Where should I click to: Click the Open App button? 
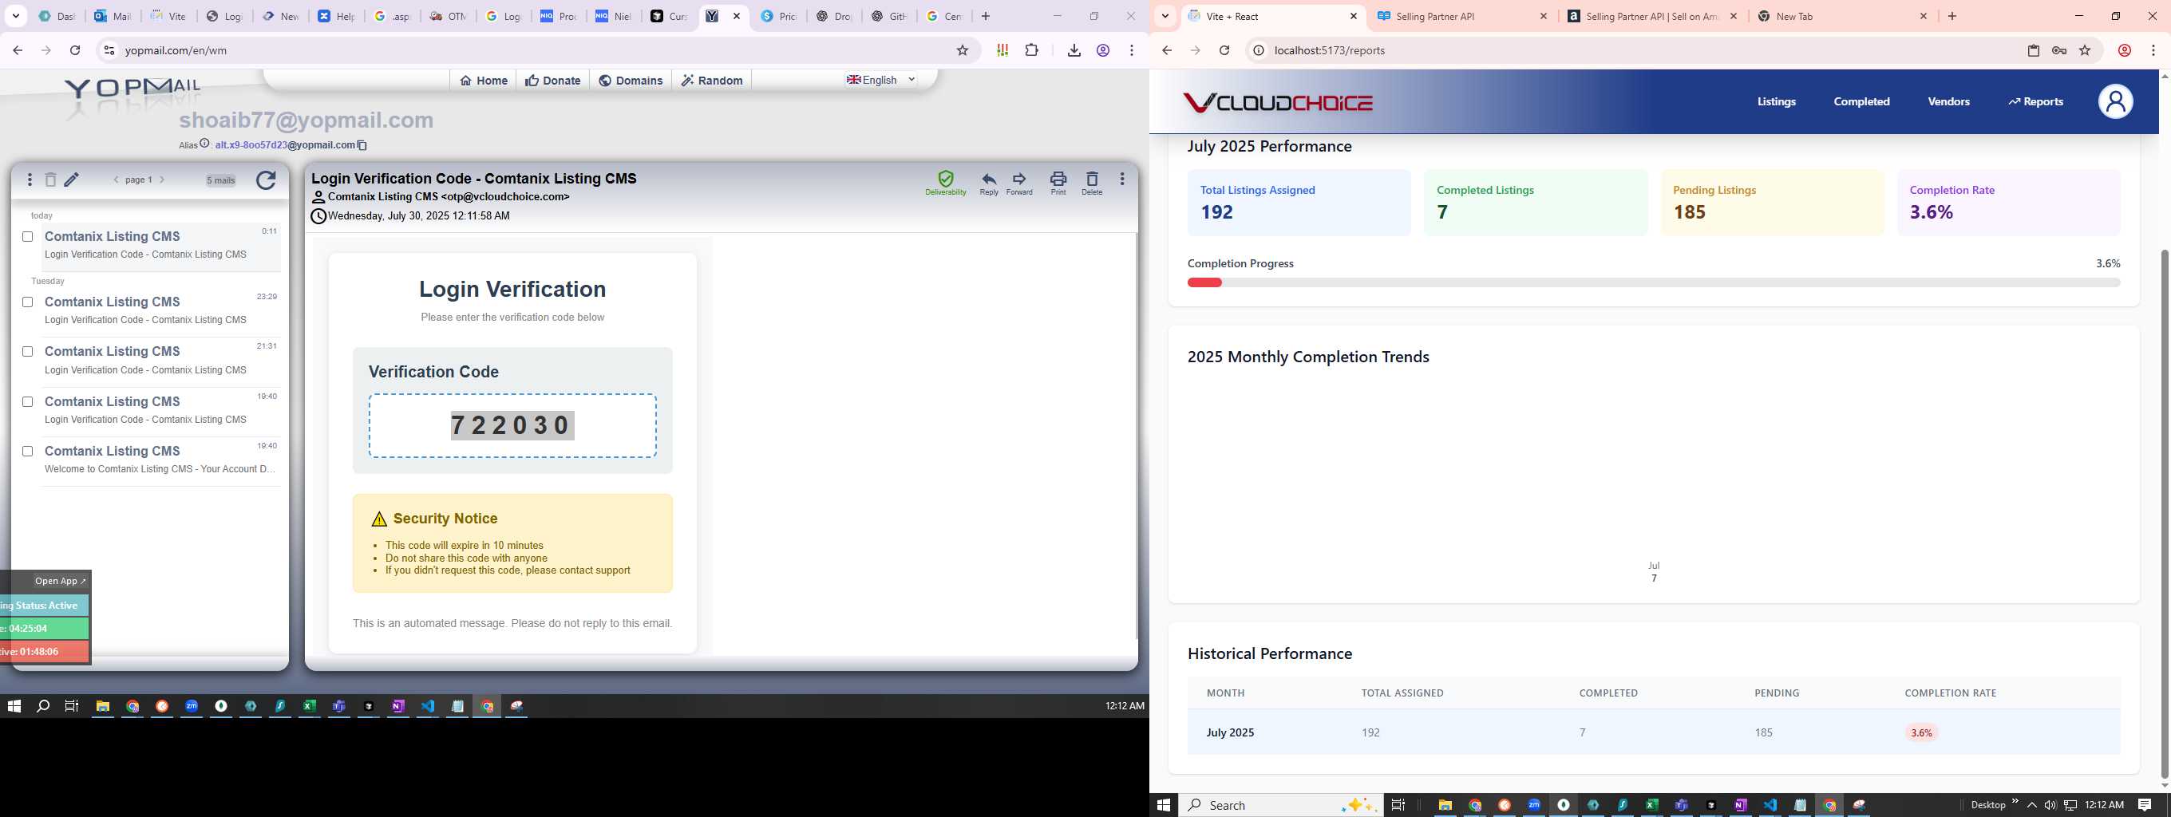[60, 581]
